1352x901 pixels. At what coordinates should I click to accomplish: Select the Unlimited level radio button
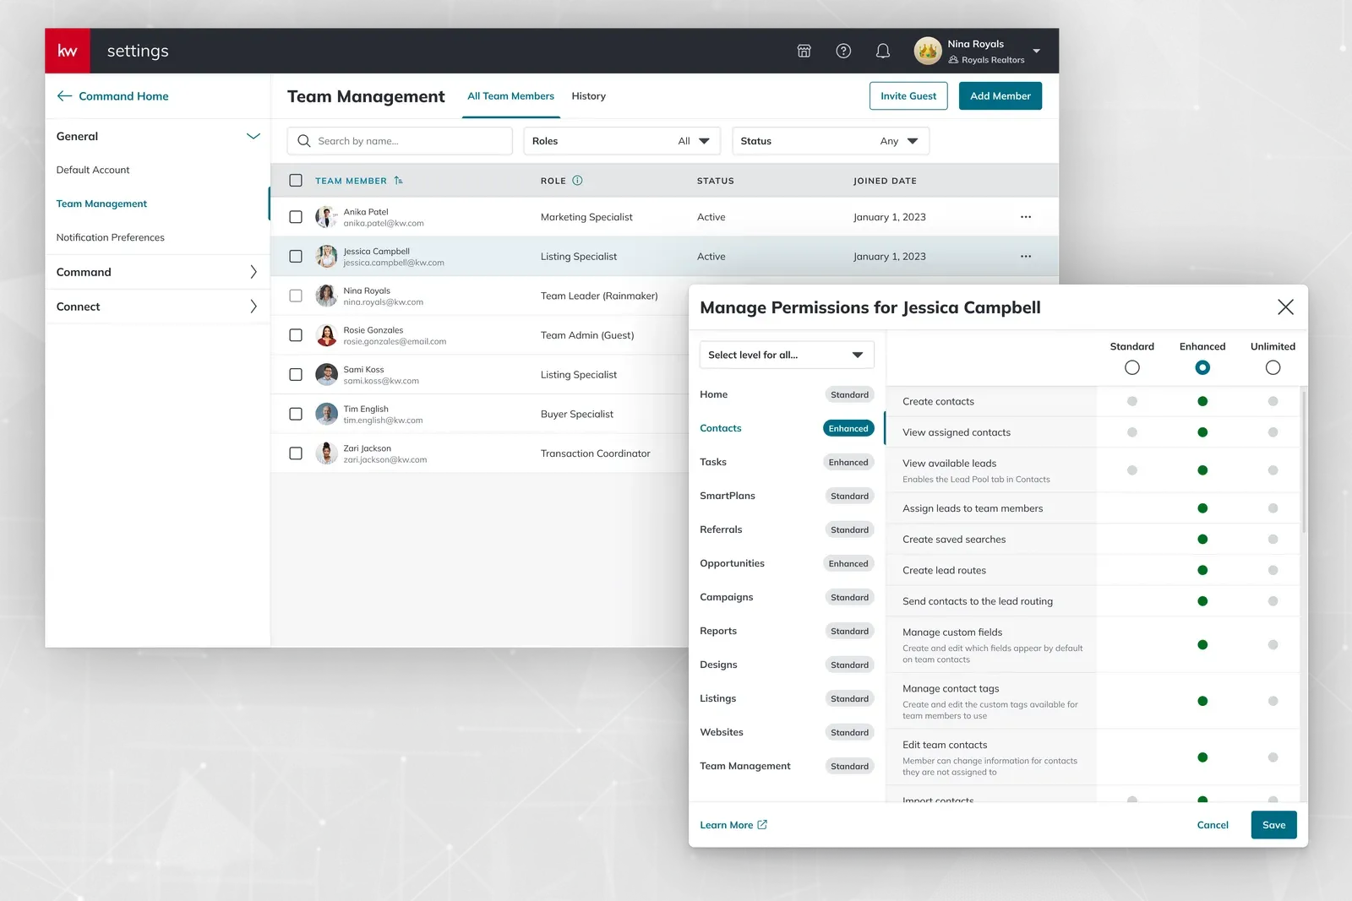tap(1273, 367)
